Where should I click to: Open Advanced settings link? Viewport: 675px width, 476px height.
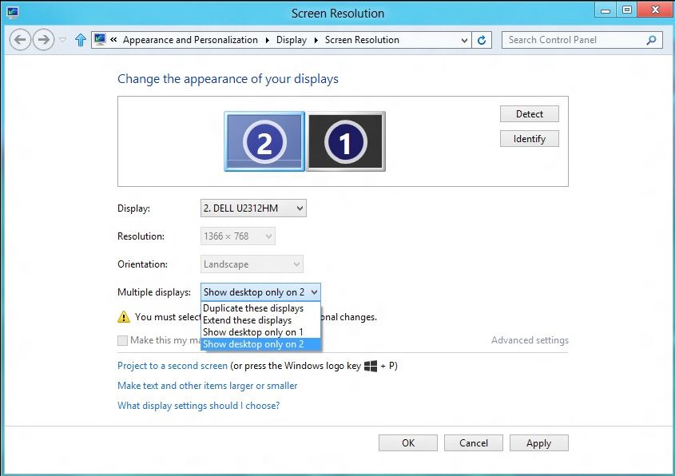point(530,340)
